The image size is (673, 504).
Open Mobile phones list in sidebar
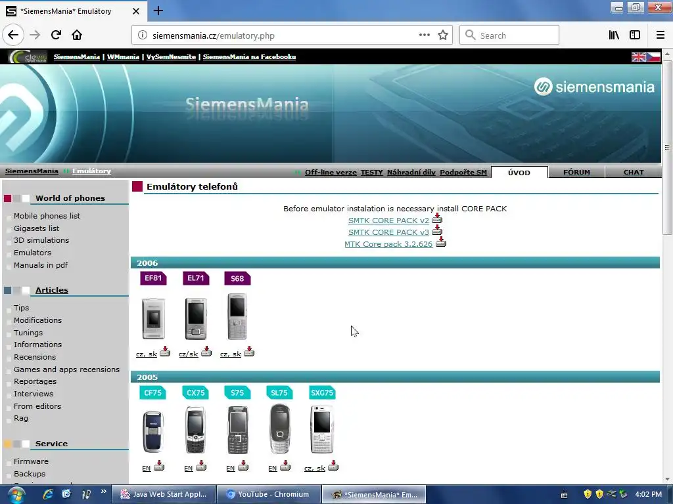[x=47, y=215]
